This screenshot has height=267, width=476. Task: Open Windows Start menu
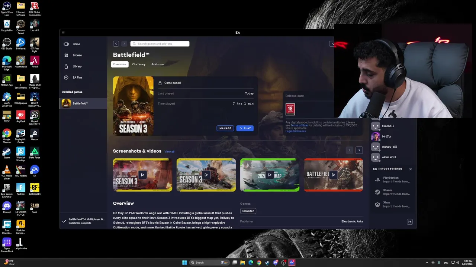[184, 263]
